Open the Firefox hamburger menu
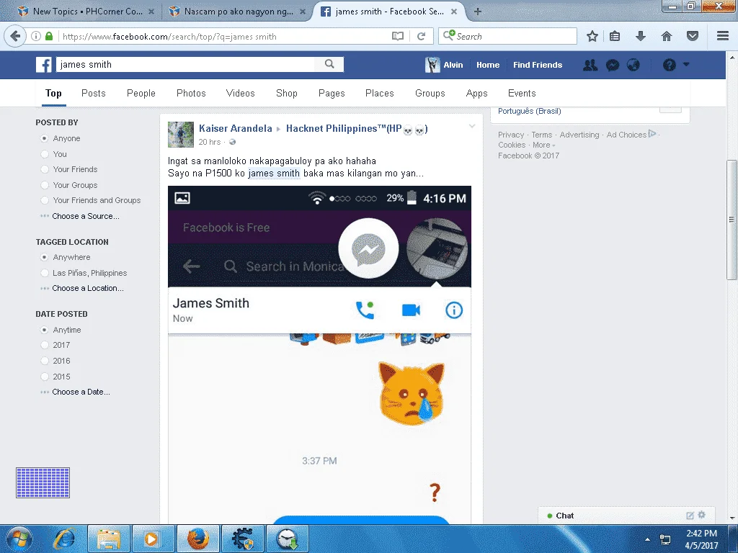738x553 pixels. (723, 36)
